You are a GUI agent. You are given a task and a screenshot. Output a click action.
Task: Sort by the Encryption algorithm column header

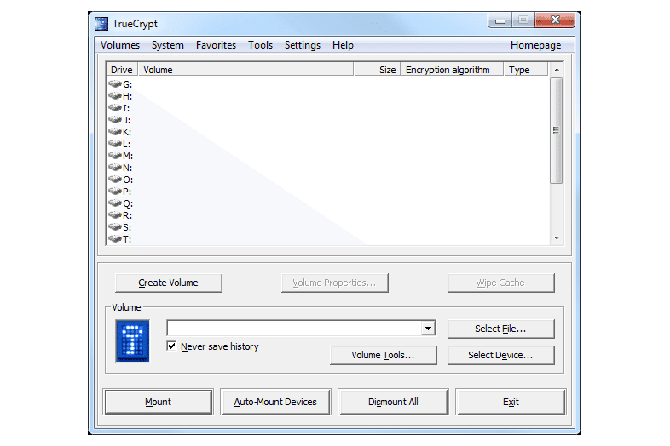click(448, 70)
